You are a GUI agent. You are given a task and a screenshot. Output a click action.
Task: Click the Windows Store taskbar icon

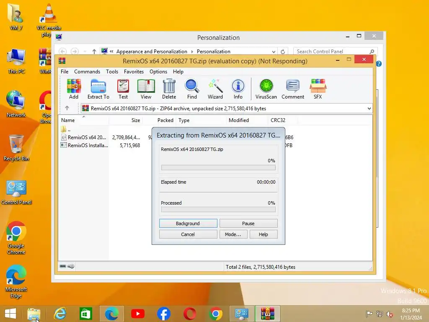85,314
